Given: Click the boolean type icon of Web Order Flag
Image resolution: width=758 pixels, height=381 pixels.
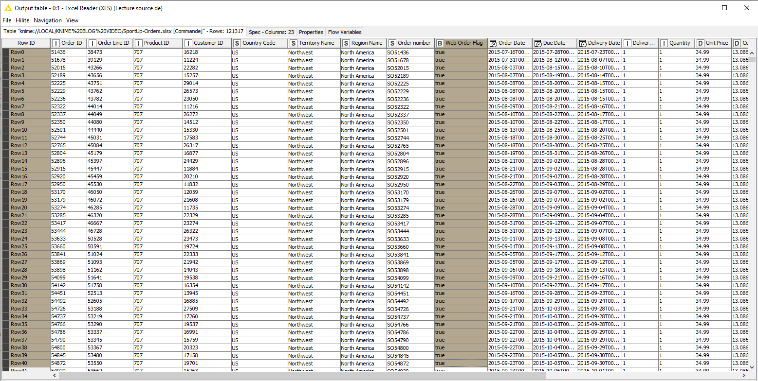Looking at the screenshot, I should point(440,43).
